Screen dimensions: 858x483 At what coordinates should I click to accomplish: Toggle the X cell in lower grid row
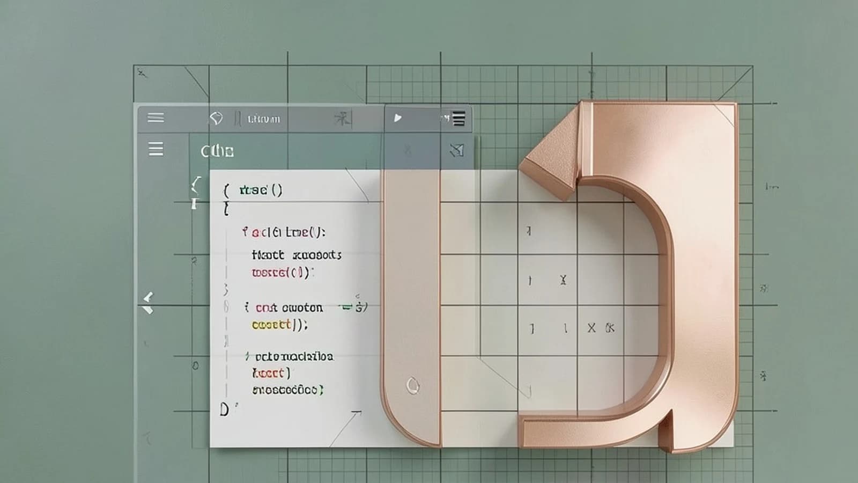[591, 328]
